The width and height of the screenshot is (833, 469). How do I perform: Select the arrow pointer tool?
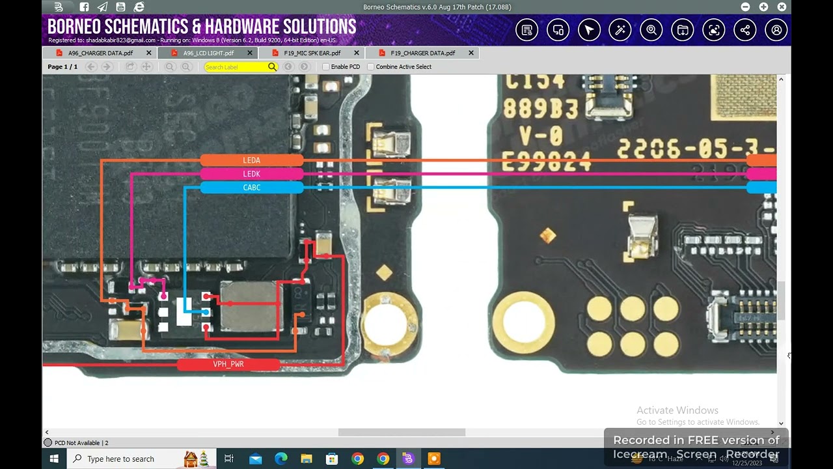point(590,30)
